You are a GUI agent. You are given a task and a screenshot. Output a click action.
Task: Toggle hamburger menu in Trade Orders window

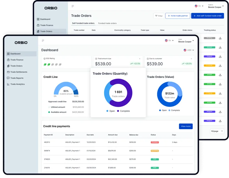pos(73,6)
